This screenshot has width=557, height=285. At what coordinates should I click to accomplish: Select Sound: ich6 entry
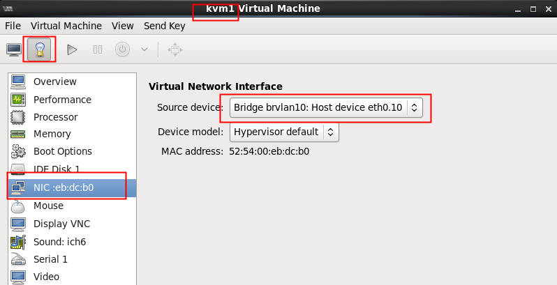tap(72, 242)
